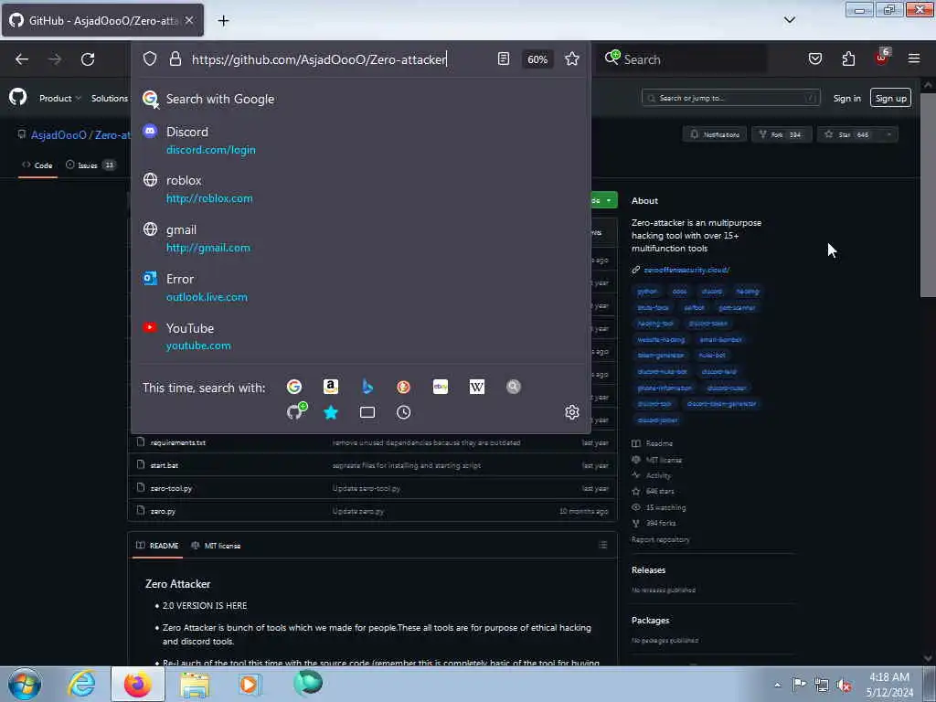936x702 pixels.
Task: Switch to the Issues tab
Action: click(90, 165)
